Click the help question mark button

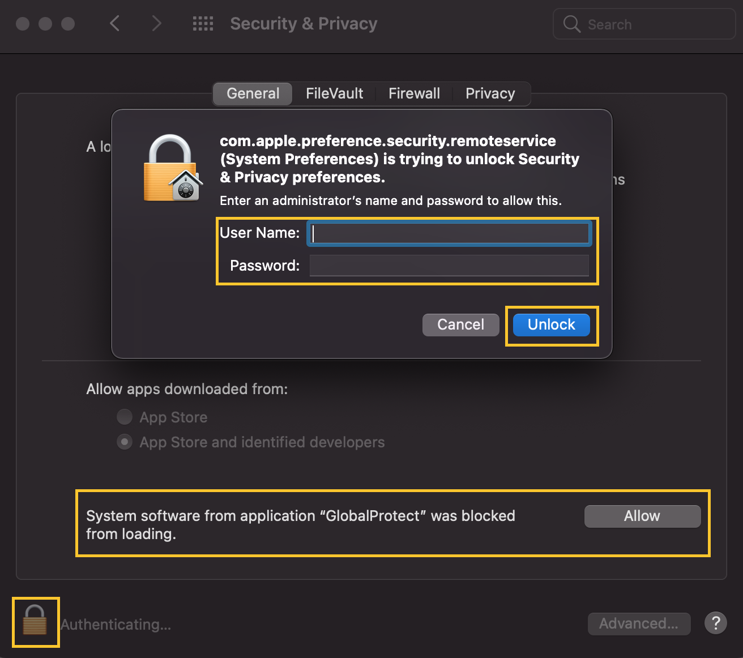point(715,623)
